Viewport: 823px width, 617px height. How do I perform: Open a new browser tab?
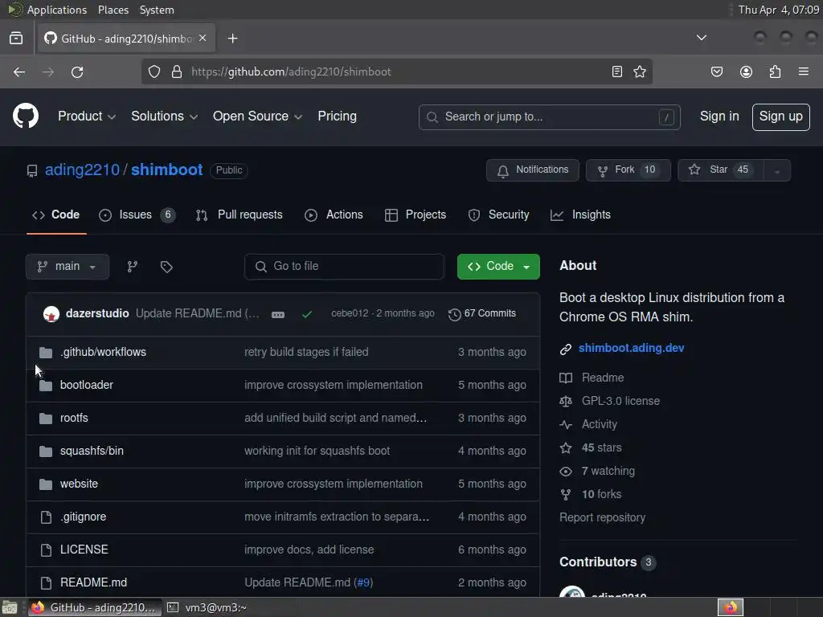coord(232,39)
